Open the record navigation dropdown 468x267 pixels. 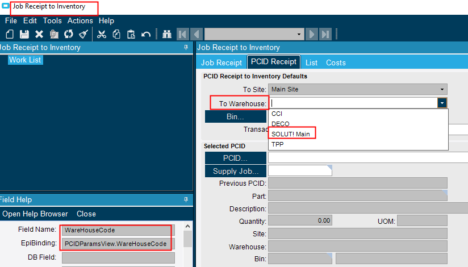(299, 34)
